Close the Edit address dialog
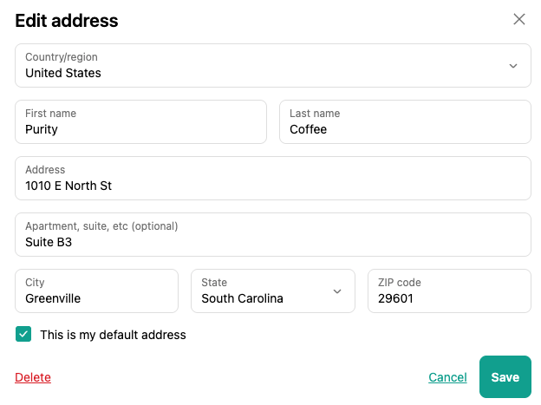The image size is (541, 405). point(519,19)
